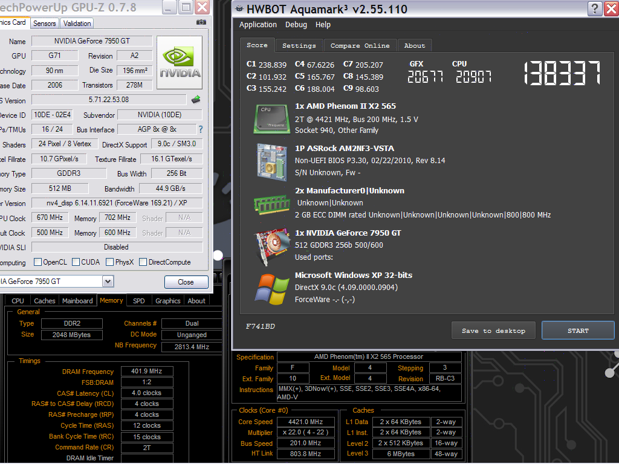Click the GFX score 20677
This screenshot has height=464, width=619.
point(425,77)
